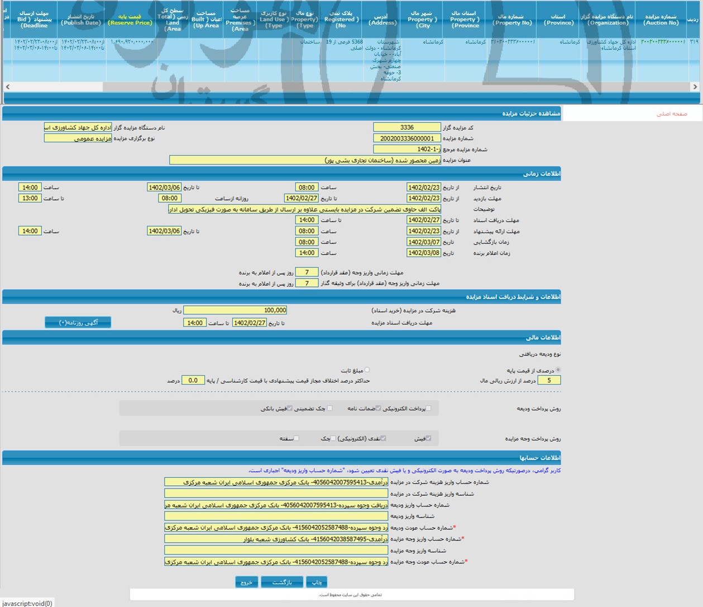The height and width of the screenshot is (607, 703).
Task: Click the empty شناسه واریز ودیعه field
Action: point(276,516)
